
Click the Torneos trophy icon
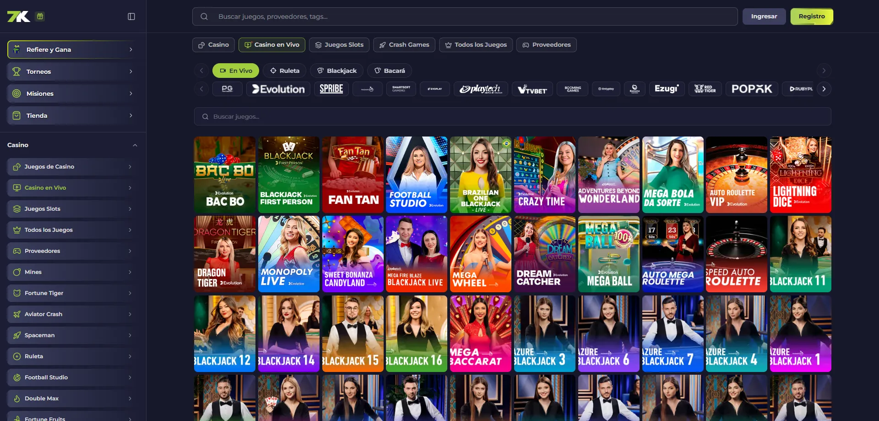(16, 71)
